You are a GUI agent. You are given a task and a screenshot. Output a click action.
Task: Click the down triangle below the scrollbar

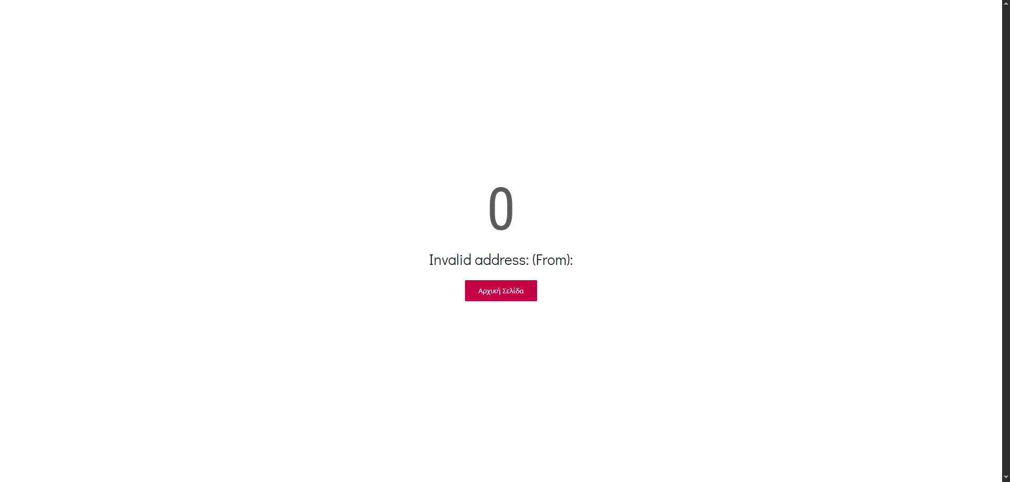tap(1006, 477)
